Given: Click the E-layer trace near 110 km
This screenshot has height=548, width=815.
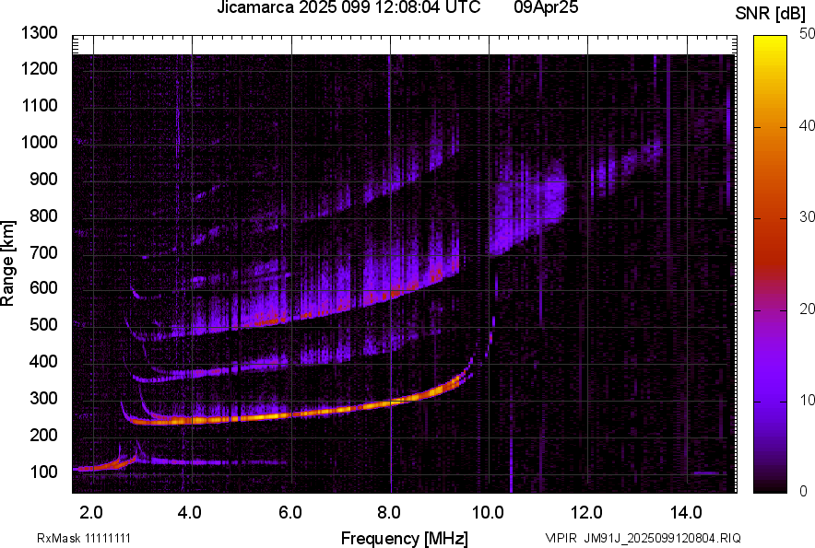Looking at the screenshot, I should click(104, 465).
